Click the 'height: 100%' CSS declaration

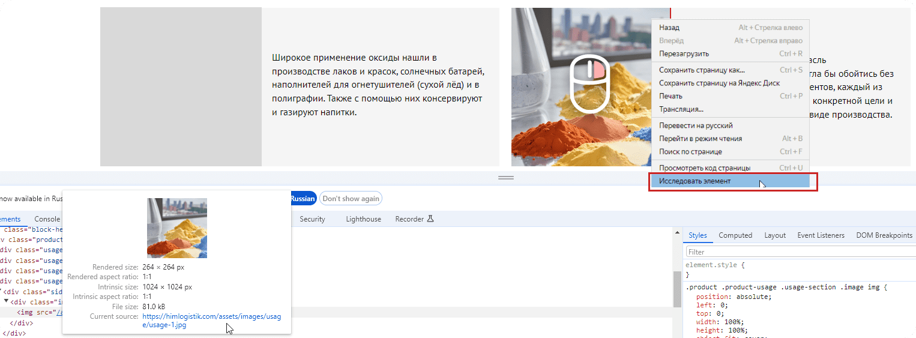tap(721, 330)
